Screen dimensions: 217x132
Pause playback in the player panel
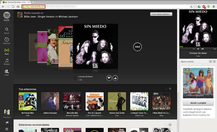(198, 49)
